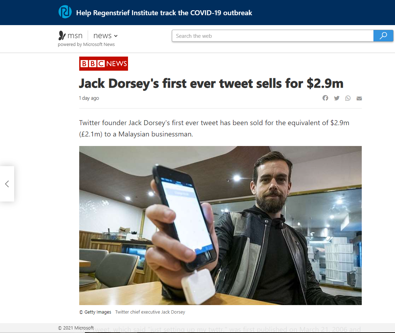Share article on Twitter
This screenshot has width=395, height=333.
point(337,98)
